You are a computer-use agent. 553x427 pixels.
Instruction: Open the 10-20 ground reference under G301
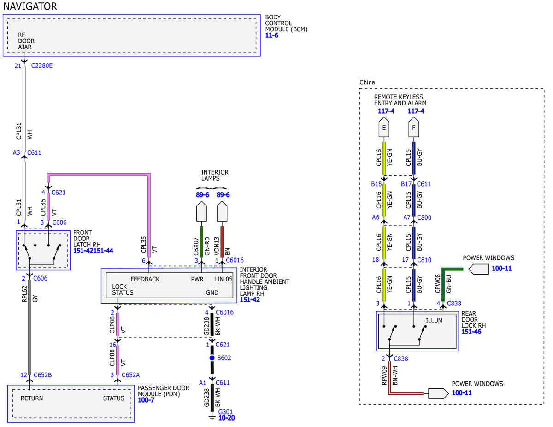tap(227, 418)
